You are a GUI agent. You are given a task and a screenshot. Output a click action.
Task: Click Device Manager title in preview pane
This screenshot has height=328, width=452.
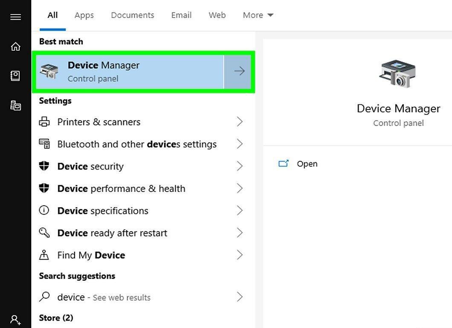[398, 109]
